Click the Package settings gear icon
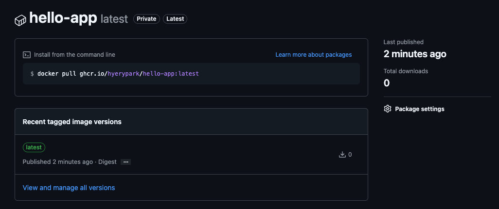 coord(387,109)
